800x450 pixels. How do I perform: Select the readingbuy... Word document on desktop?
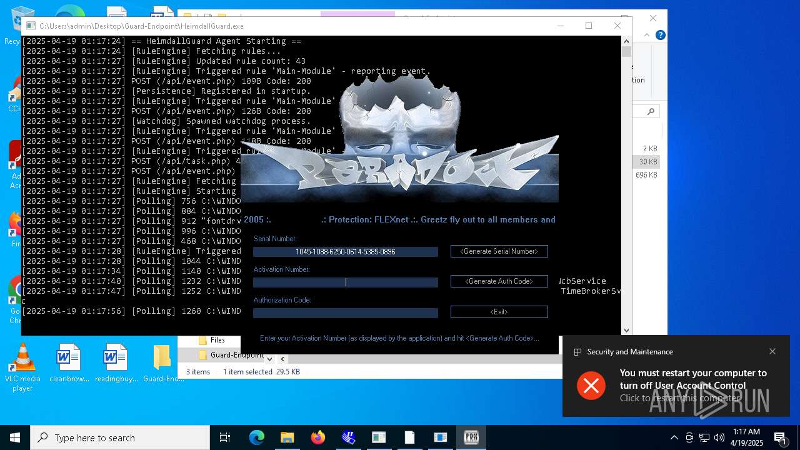click(116, 363)
